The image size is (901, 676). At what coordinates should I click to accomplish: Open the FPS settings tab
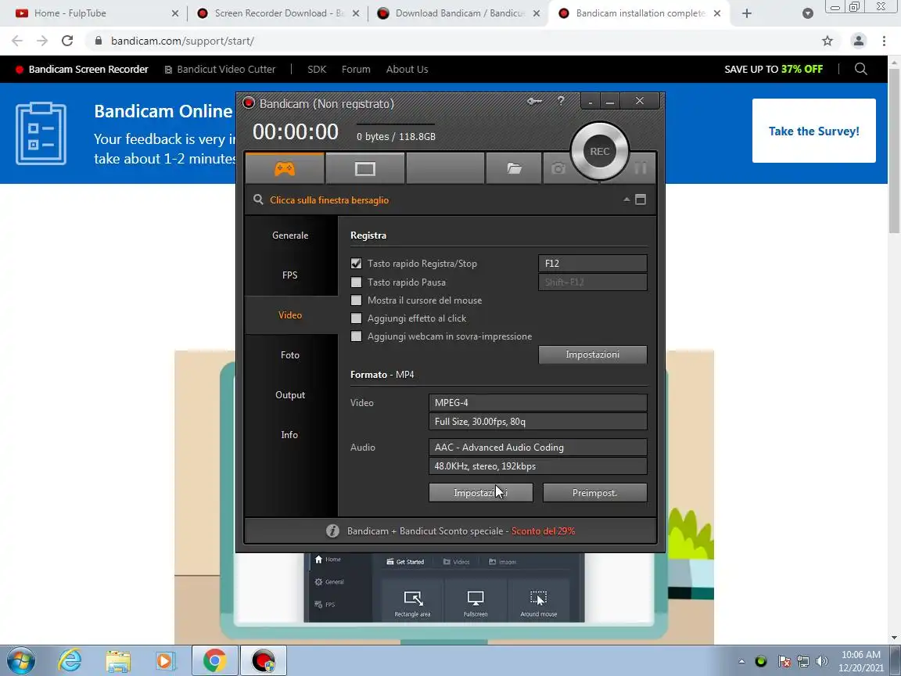290,275
